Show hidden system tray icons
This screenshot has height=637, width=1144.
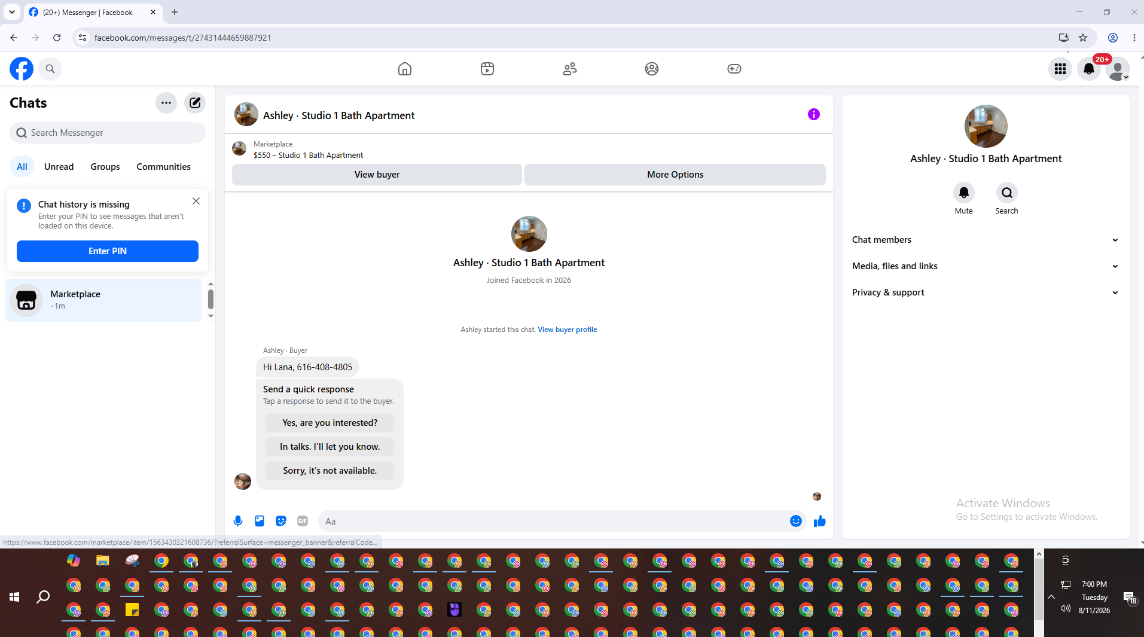(x=1051, y=597)
